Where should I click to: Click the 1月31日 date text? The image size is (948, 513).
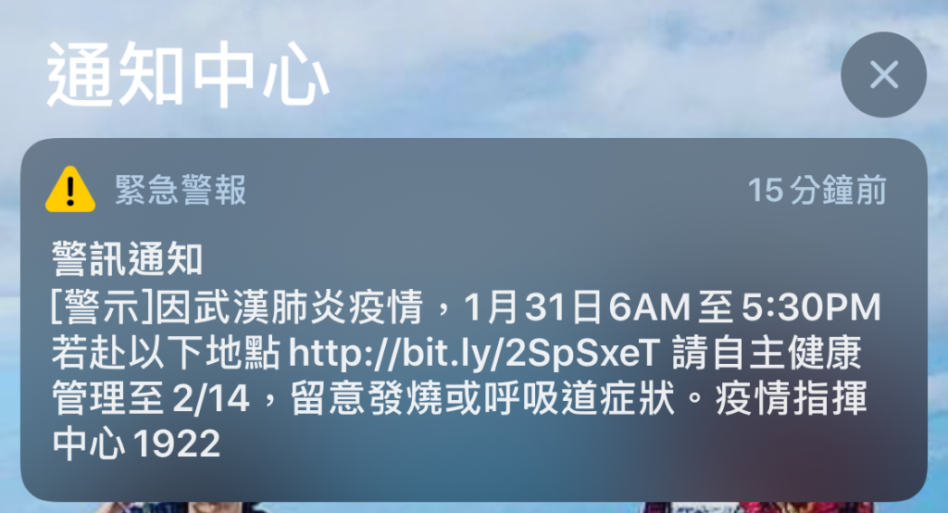point(532,307)
